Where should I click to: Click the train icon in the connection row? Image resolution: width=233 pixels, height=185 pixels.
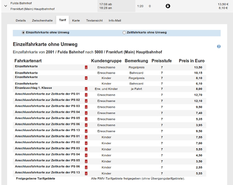[168, 6]
